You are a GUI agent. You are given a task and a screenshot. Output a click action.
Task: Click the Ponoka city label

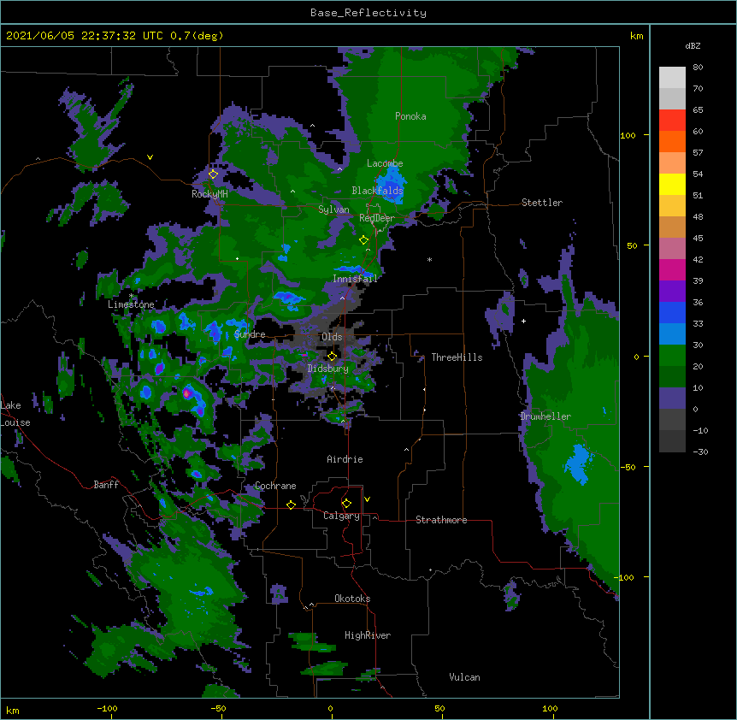click(x=410, y=116)
